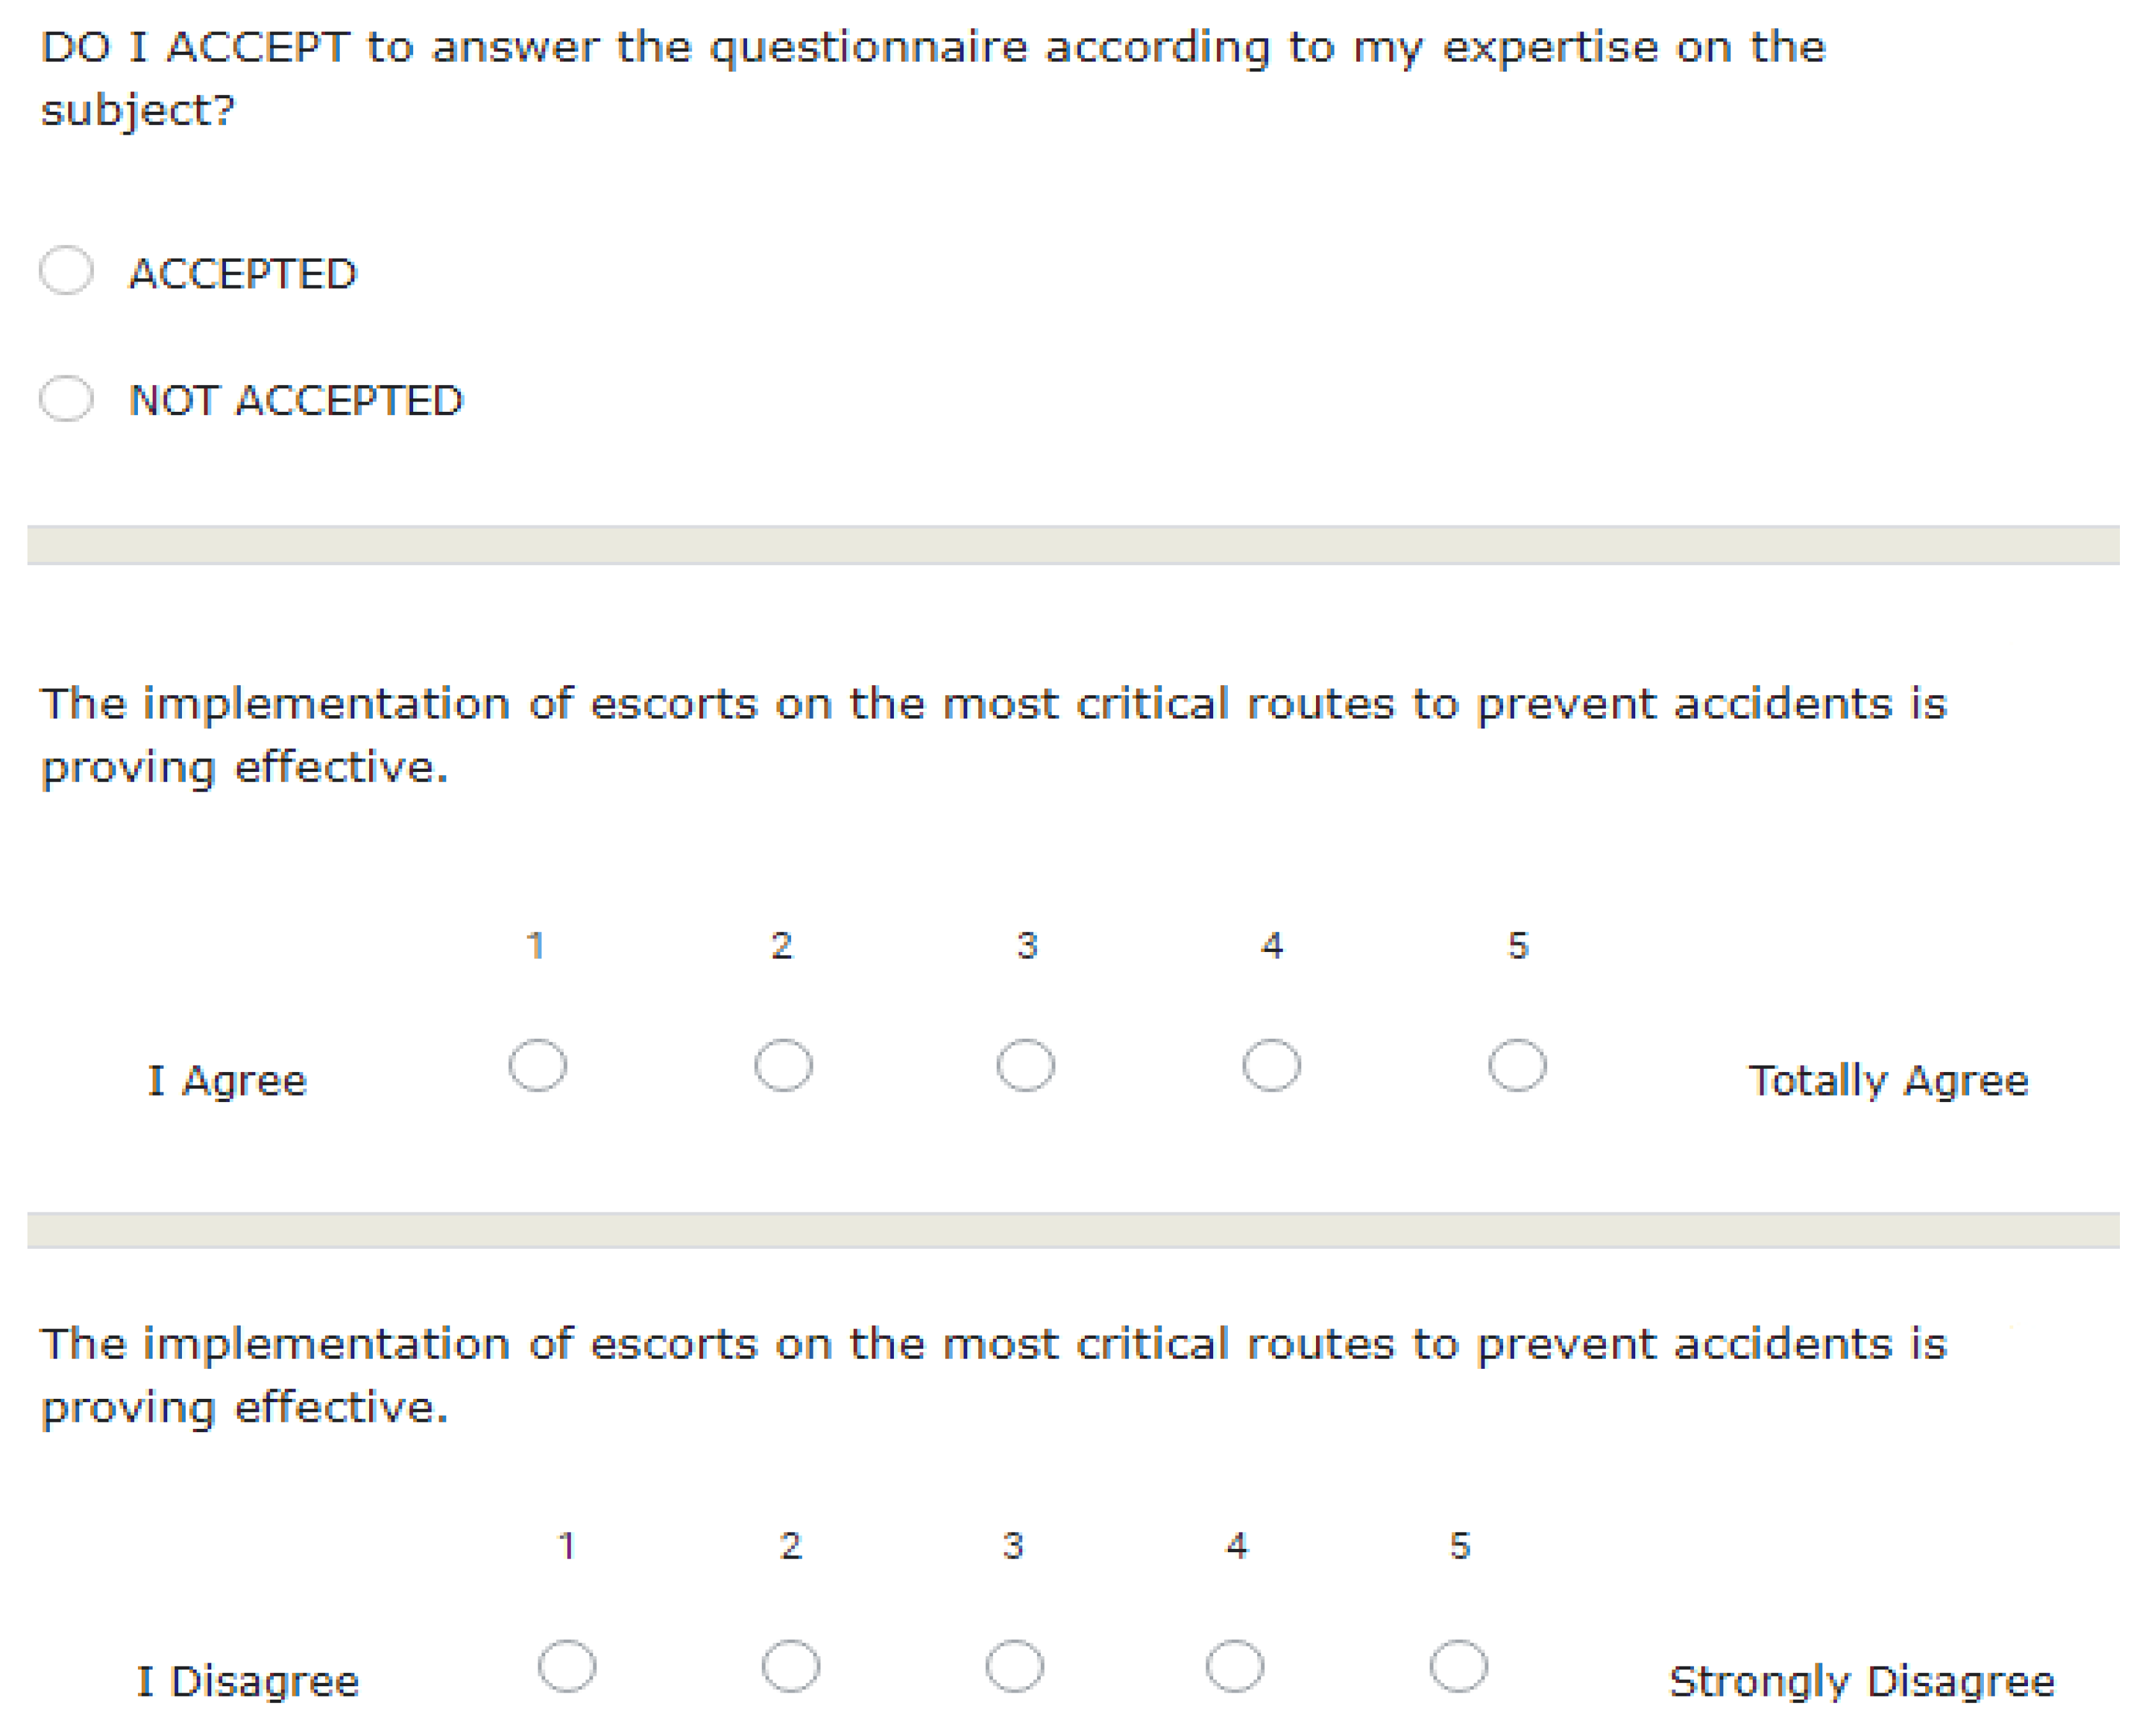Viewport: 2148px width, 1736px height.
Task: Select rating 3 on the Disagree scale
Action: click(x=1015, y=1666)
